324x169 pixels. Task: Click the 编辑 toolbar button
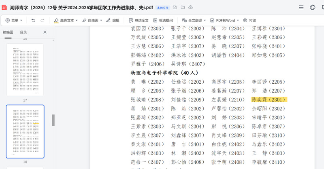(x=112, y=20)
